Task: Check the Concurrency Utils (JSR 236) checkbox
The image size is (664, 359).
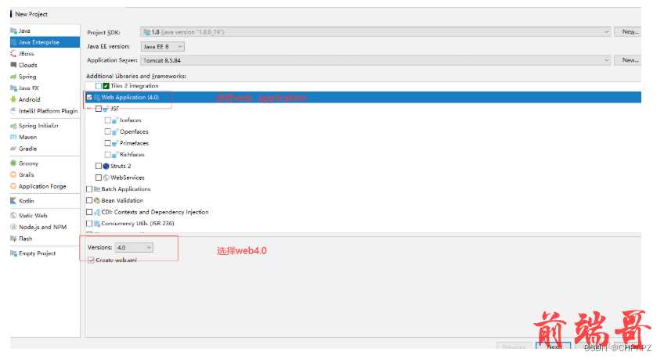Action: point(89,223)
